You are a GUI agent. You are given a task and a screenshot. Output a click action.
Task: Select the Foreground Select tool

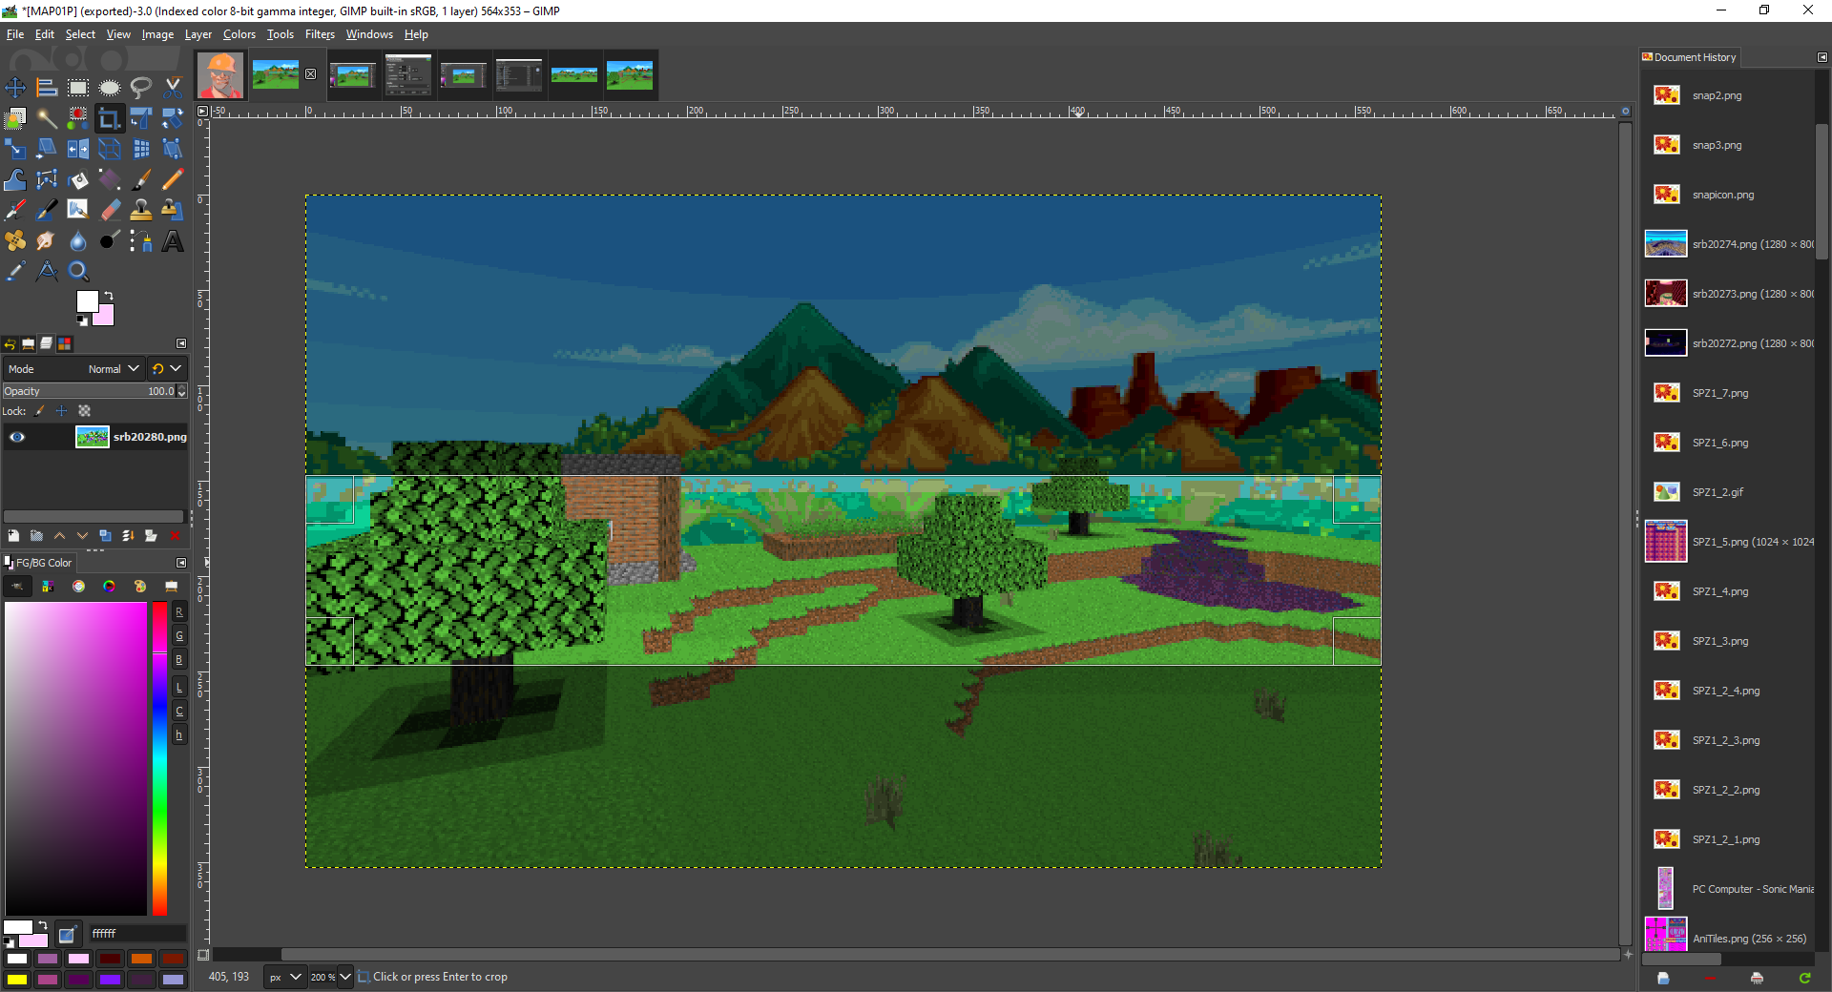(x=15, y=118)
